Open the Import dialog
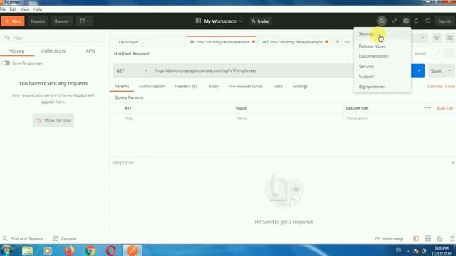The image size is (456, 256). pos(38,21)
